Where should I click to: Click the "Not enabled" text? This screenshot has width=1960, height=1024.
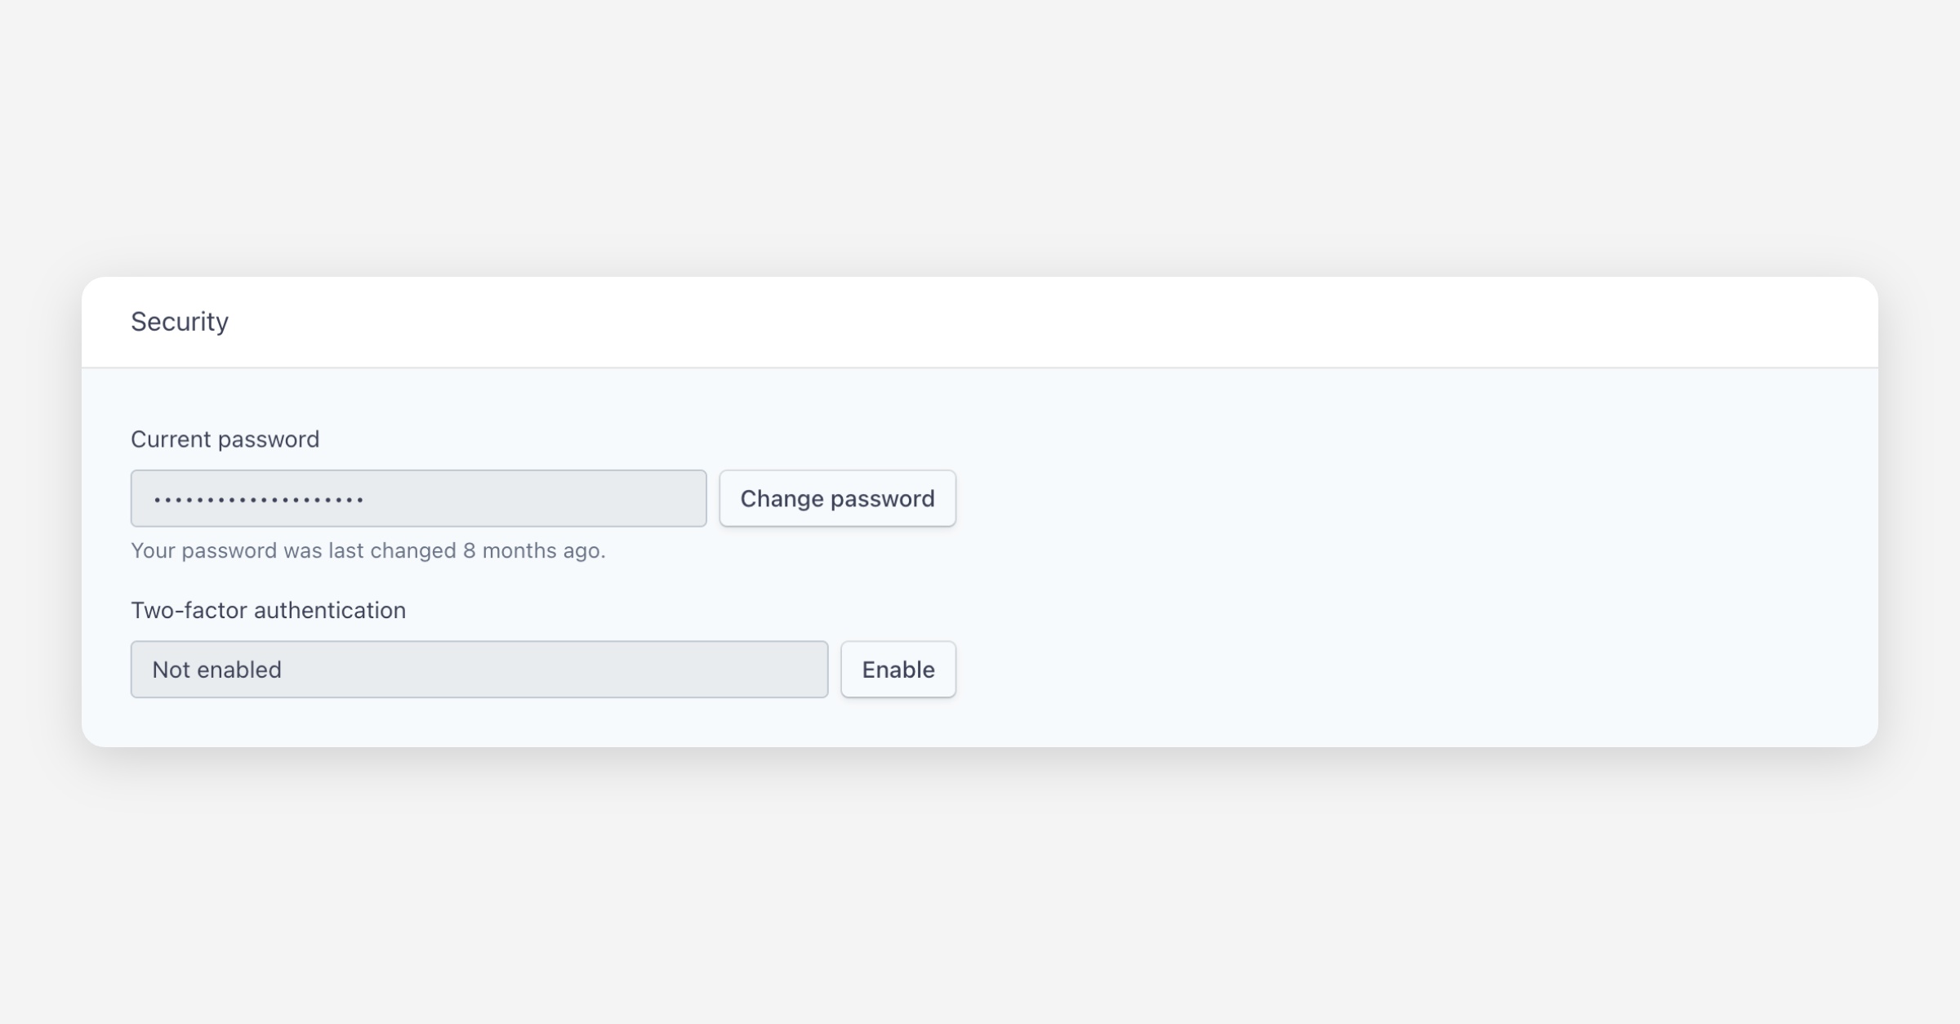pos(216,670)
